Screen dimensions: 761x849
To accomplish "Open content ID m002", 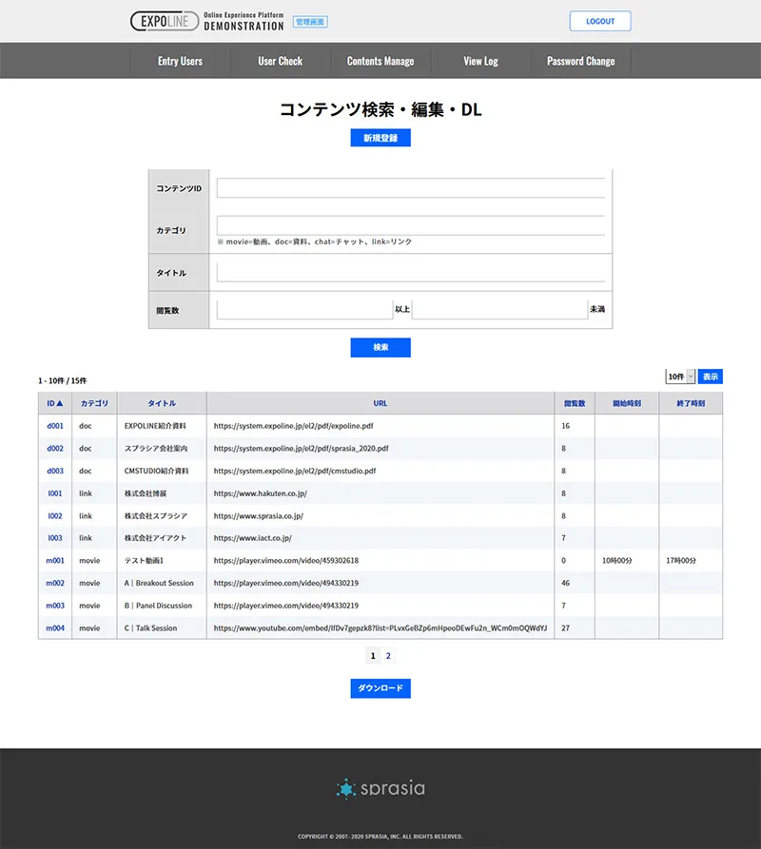I will point(55,583).
